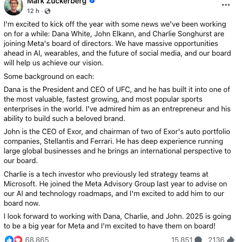The image size is (236, 242).
Task: Click the share arrow icon
Action: [x=230, y=240]
